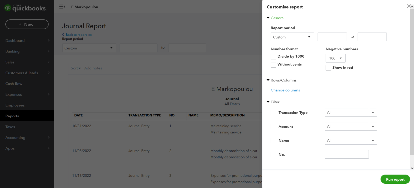Check the Transaction Type filter checkbox
This screenshot has width=414, height=188.
[x=273, y=112]
